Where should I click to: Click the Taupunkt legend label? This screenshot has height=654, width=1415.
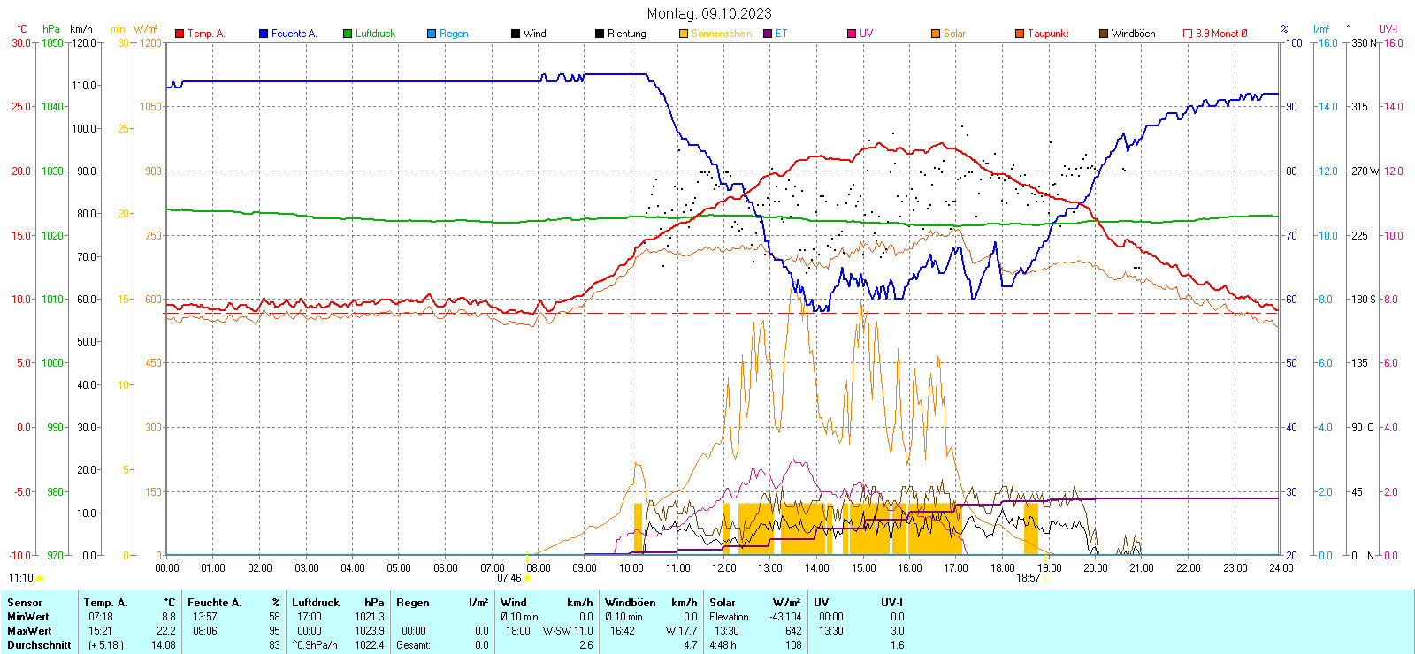tap(1048, 34)
